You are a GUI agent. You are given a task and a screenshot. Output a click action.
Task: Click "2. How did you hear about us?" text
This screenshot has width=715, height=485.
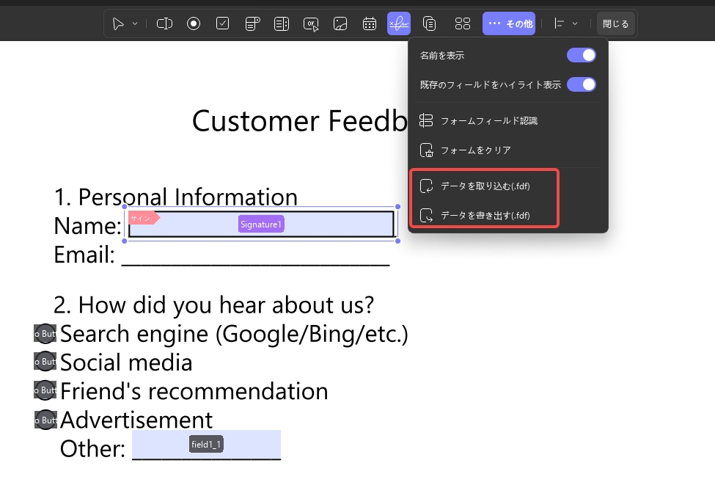(x=213, y=305)
